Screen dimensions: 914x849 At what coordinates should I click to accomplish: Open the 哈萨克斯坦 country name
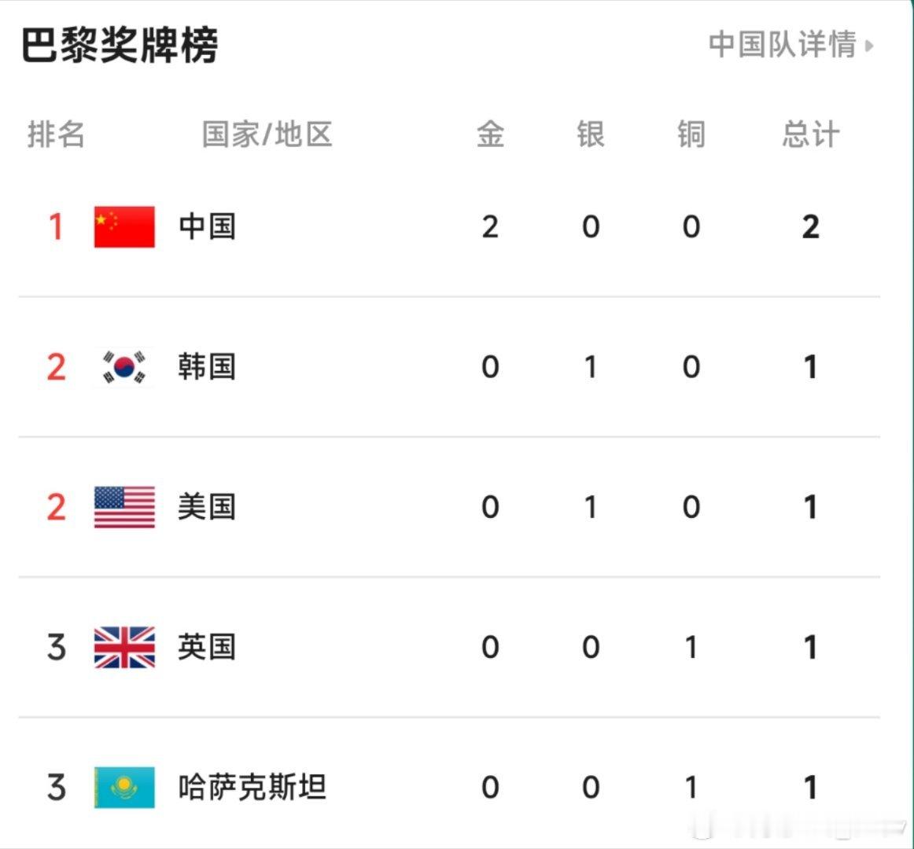click(252, 787)
